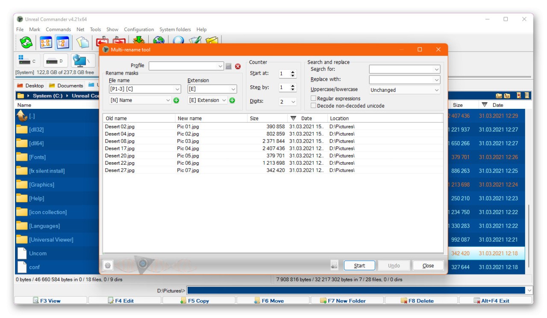The image size is (547, 318).
Task: Click the green refresh panel toolbar icon
Action: tap(26, 42)
